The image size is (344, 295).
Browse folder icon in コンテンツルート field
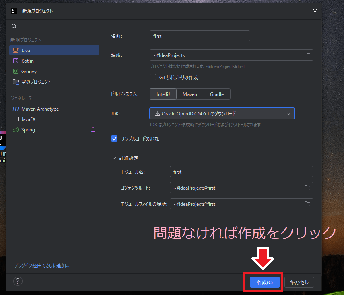(x=307, y=188)
